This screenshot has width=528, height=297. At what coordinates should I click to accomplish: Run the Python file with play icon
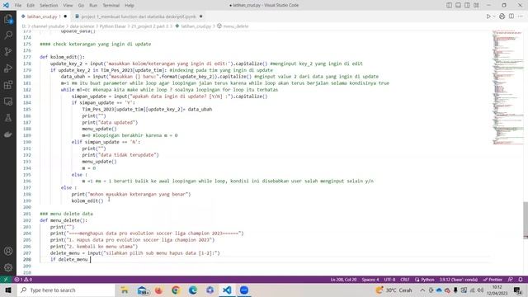[x=488, y=16]
